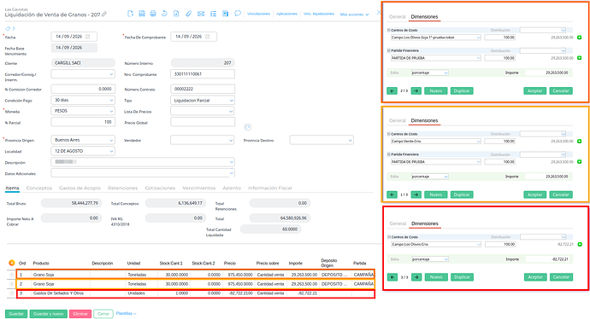Remove item row 2 with its x icon

tap(11, 284)
